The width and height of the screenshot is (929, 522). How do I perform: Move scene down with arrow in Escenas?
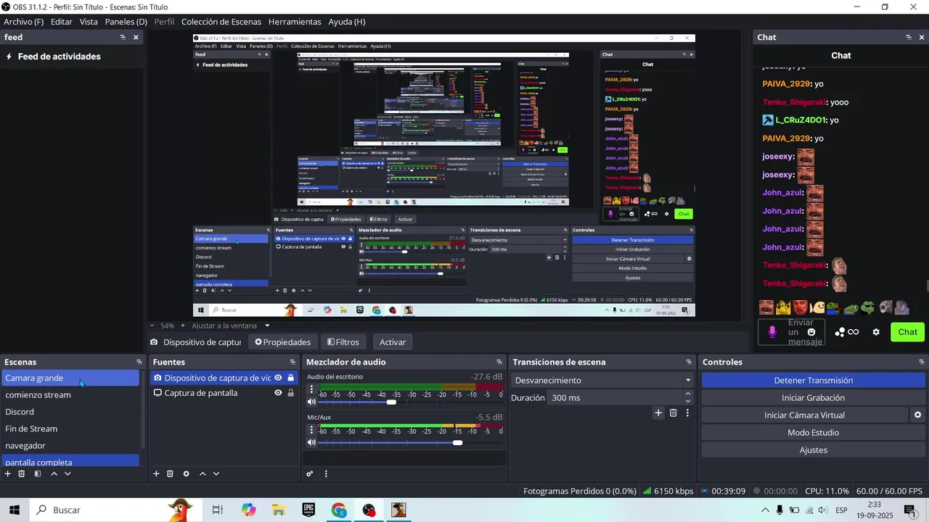[x=67, y=473]
